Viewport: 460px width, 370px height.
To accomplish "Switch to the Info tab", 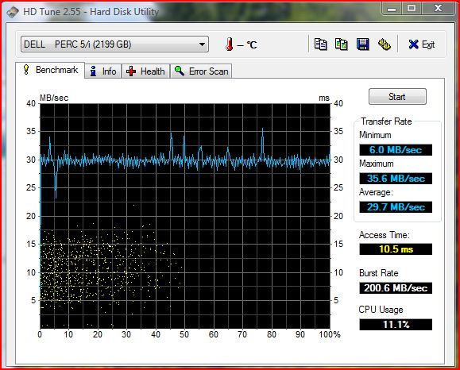I will click(x=103, y=71).
